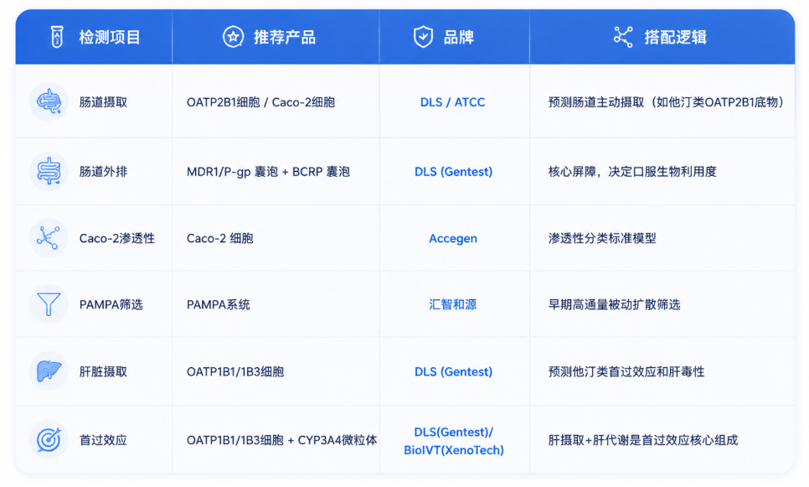Click the molecule icon in the Caco-2渗透性 row

pos(49,237)
